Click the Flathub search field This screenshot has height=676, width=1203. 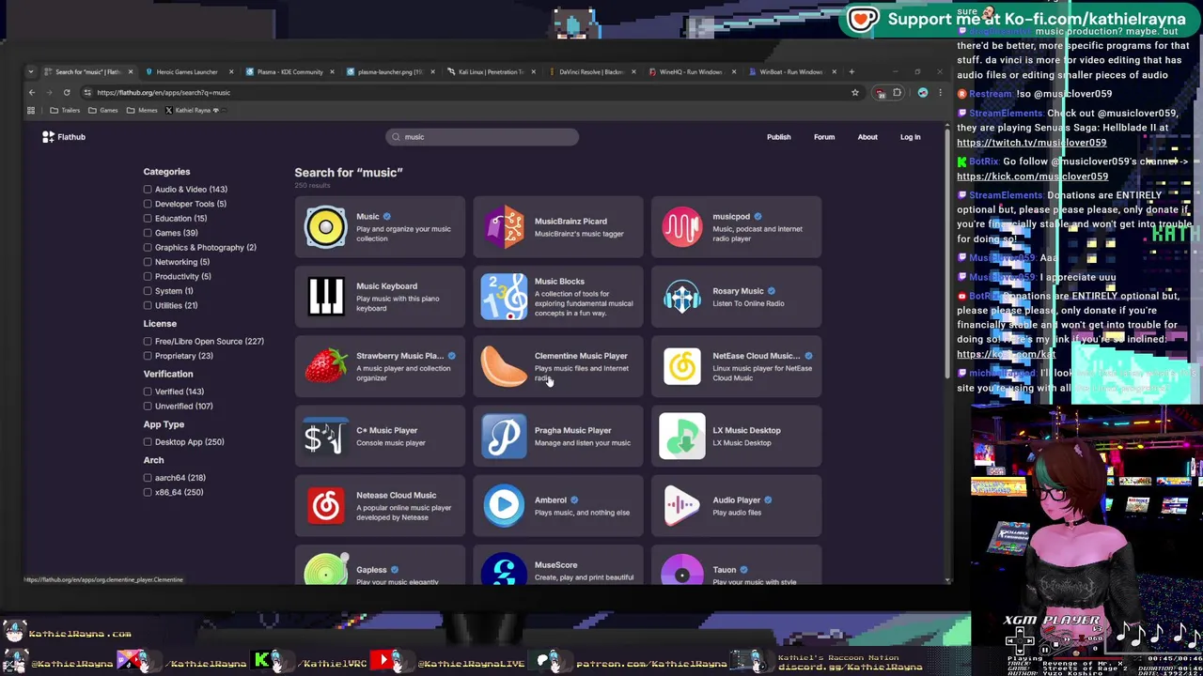tap(482, 137)
